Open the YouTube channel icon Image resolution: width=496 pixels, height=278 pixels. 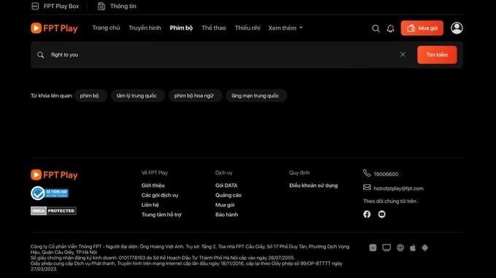[x=381, y=214]
